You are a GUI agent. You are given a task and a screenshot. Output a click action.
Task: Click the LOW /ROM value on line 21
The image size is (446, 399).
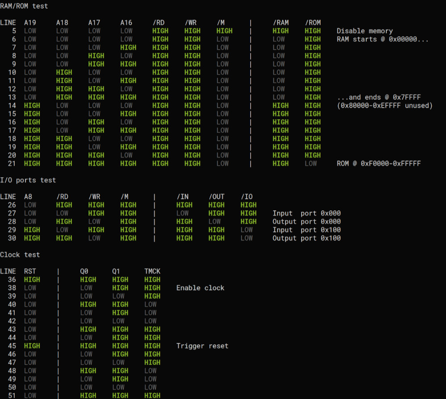pos(311,163)
